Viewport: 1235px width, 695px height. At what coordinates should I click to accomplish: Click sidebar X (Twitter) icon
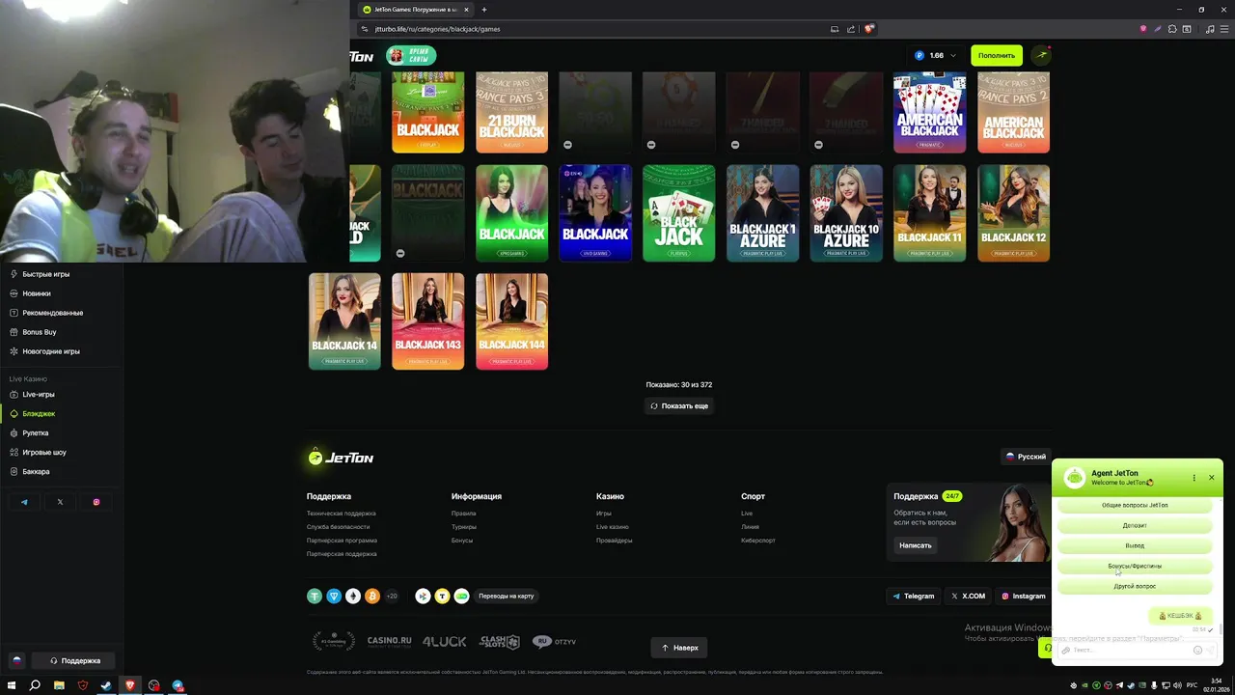60,502
